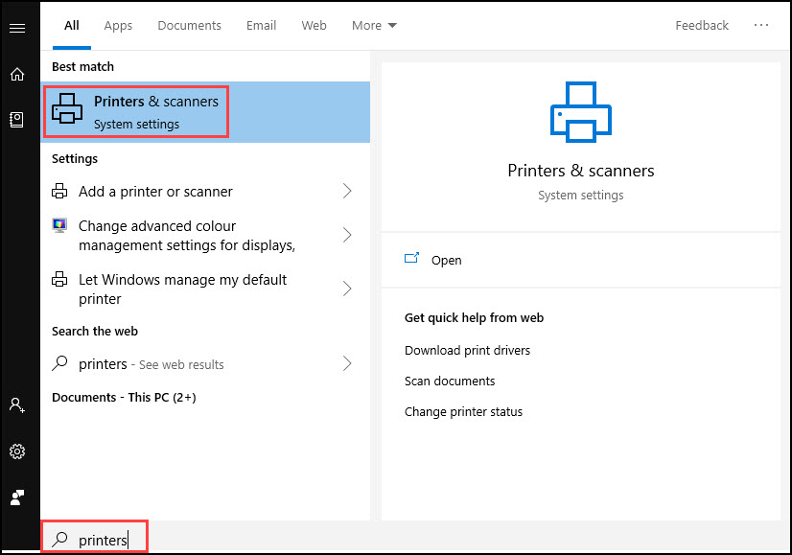Select the Email filter tab

[261, 26]
